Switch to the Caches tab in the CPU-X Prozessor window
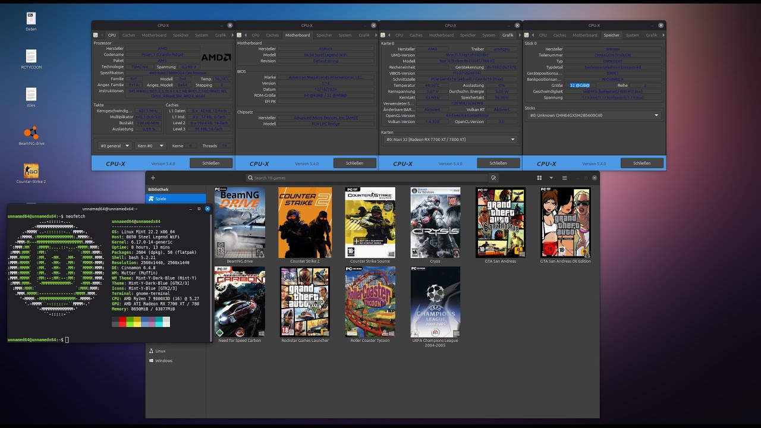761x428 pixels. [x=128, y=35]
